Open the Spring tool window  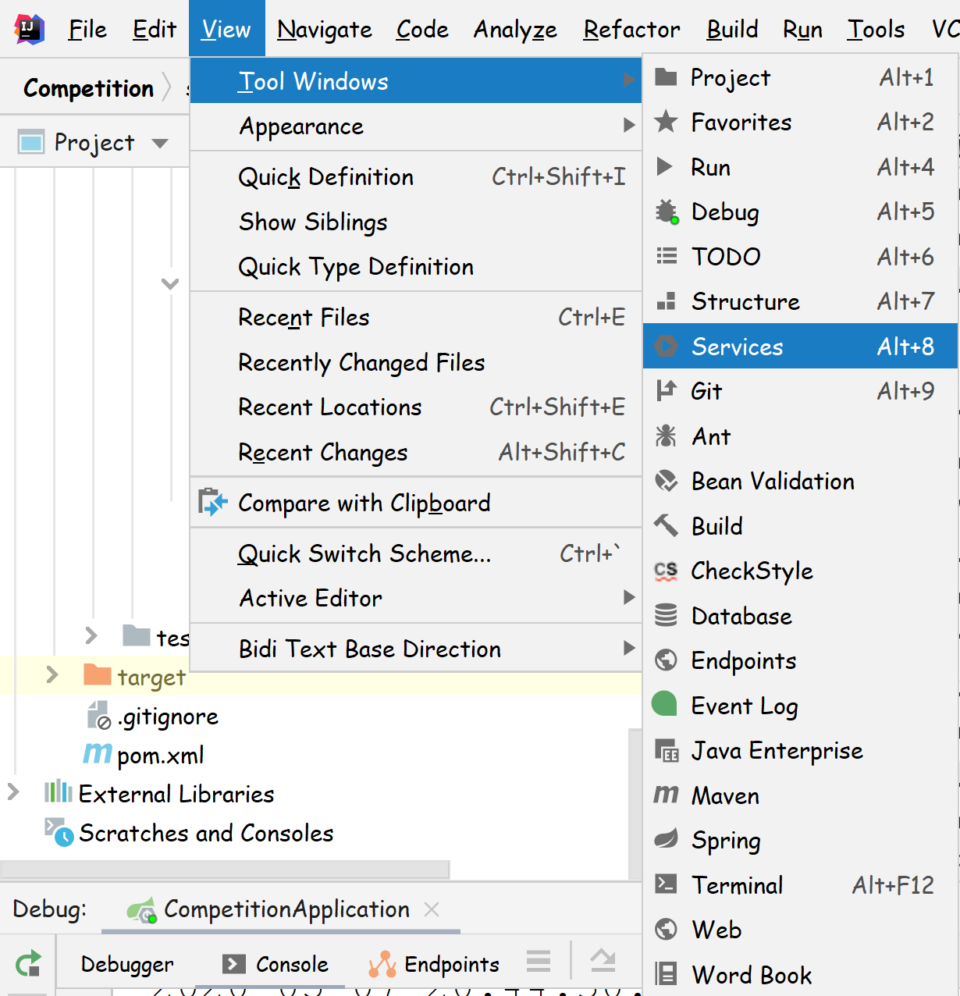(x=725, y=841)
